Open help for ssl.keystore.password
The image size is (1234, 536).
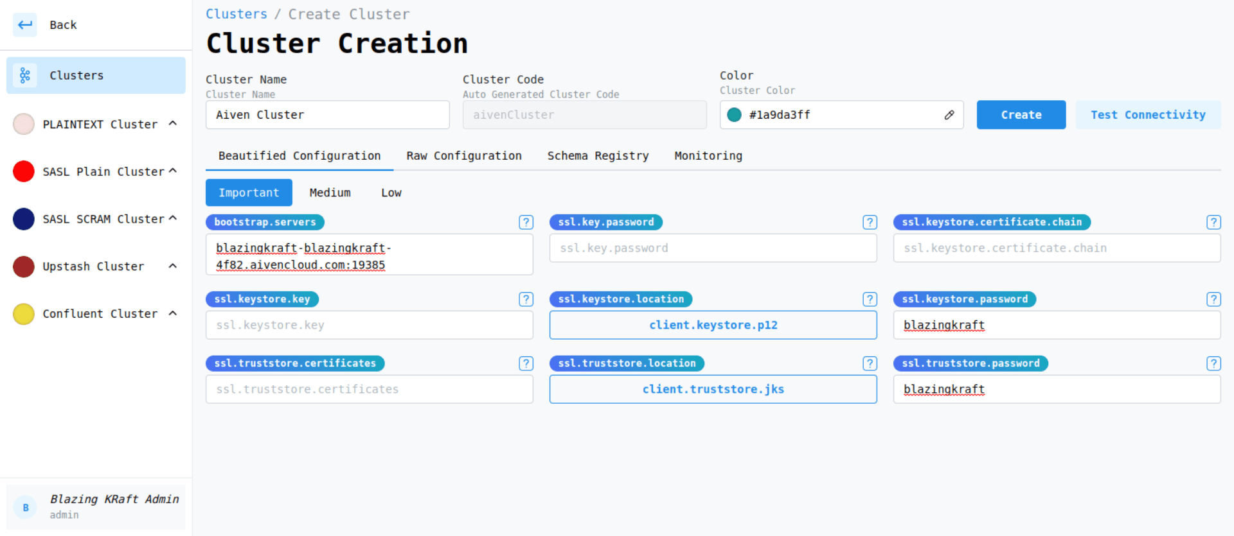click(x=1213, y=299)
